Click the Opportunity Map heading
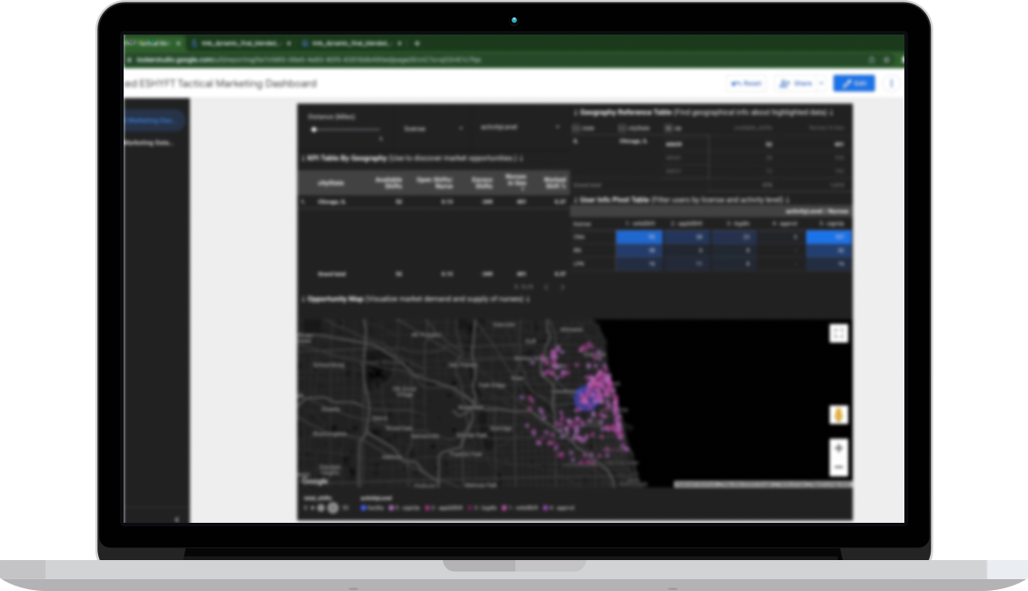The width and height of the screenshot is (1028, 591). click(334, 299)
